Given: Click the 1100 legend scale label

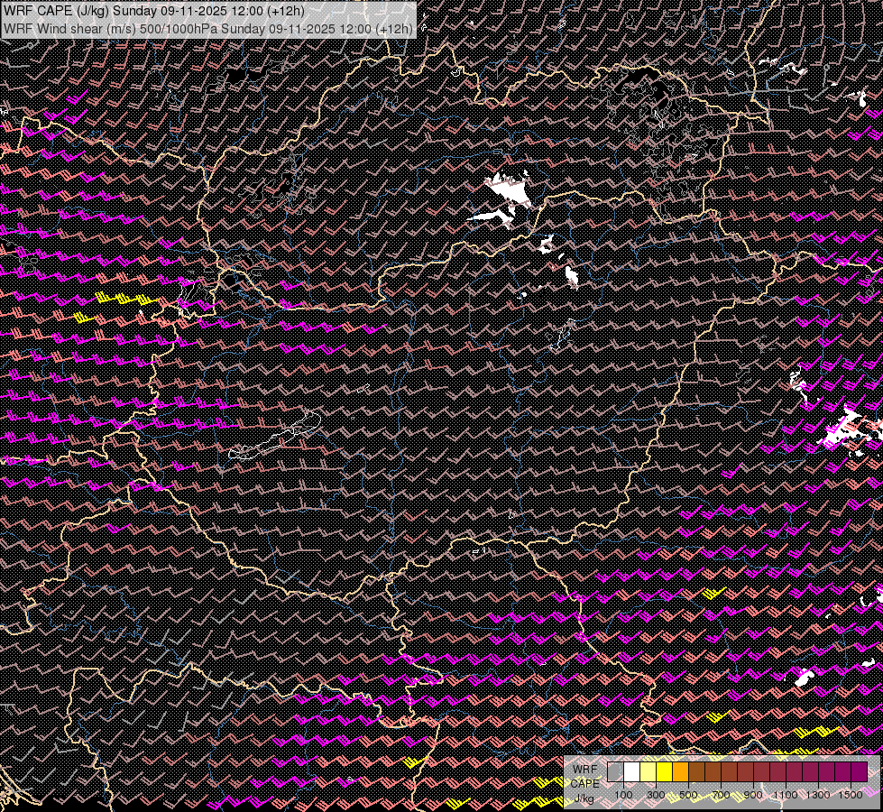Looking at the screenshot, I should (786, 795).
